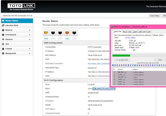Click the green download progress bar

click(121, 55)
